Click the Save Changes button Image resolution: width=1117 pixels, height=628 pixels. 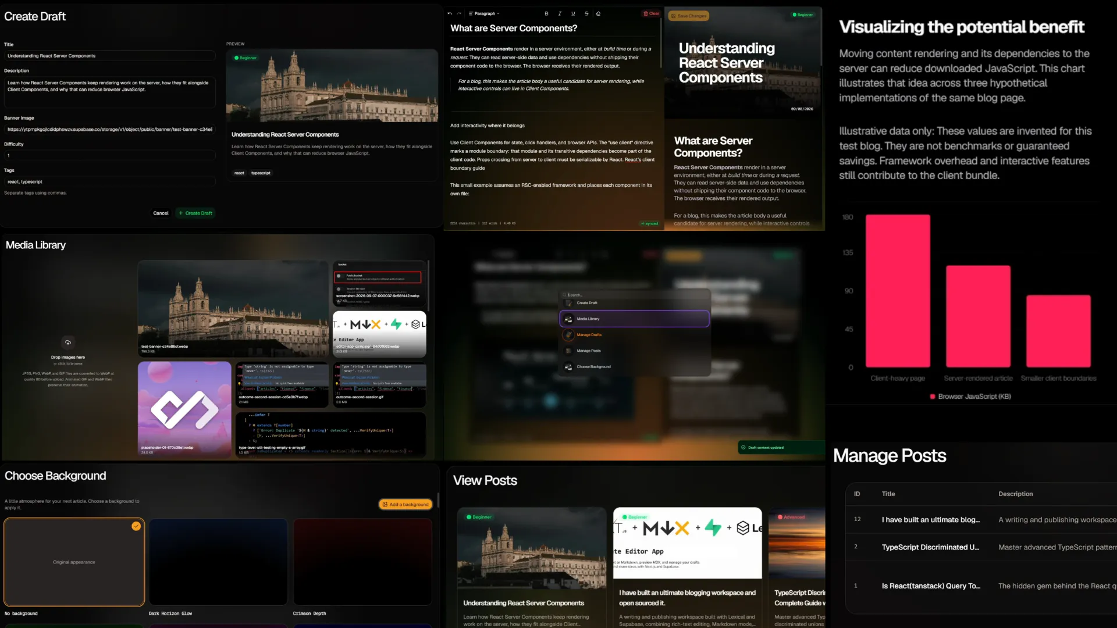tap(689, 16)
